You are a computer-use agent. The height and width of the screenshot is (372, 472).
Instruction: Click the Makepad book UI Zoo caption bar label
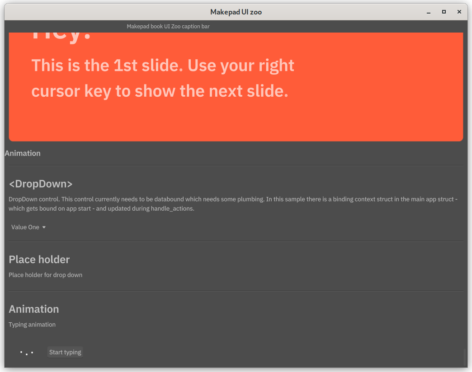(168, 27)
